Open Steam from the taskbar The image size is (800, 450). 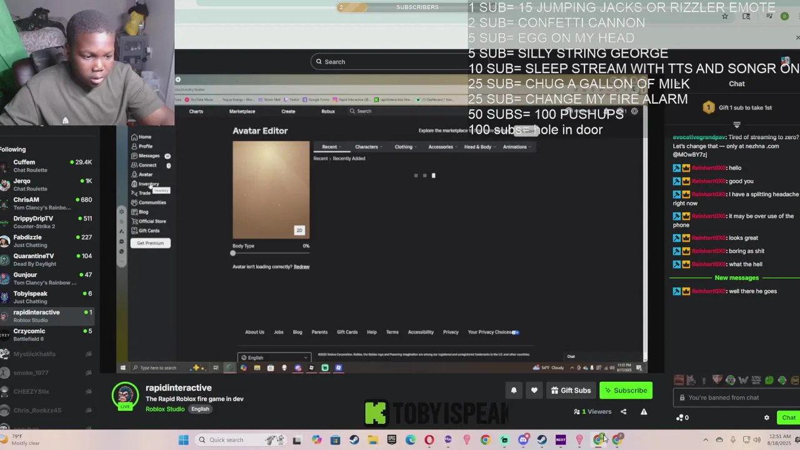[354, 440]
